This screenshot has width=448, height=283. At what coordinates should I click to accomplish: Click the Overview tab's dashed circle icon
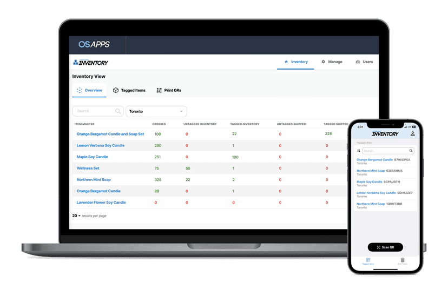click(x=80, y=90)
